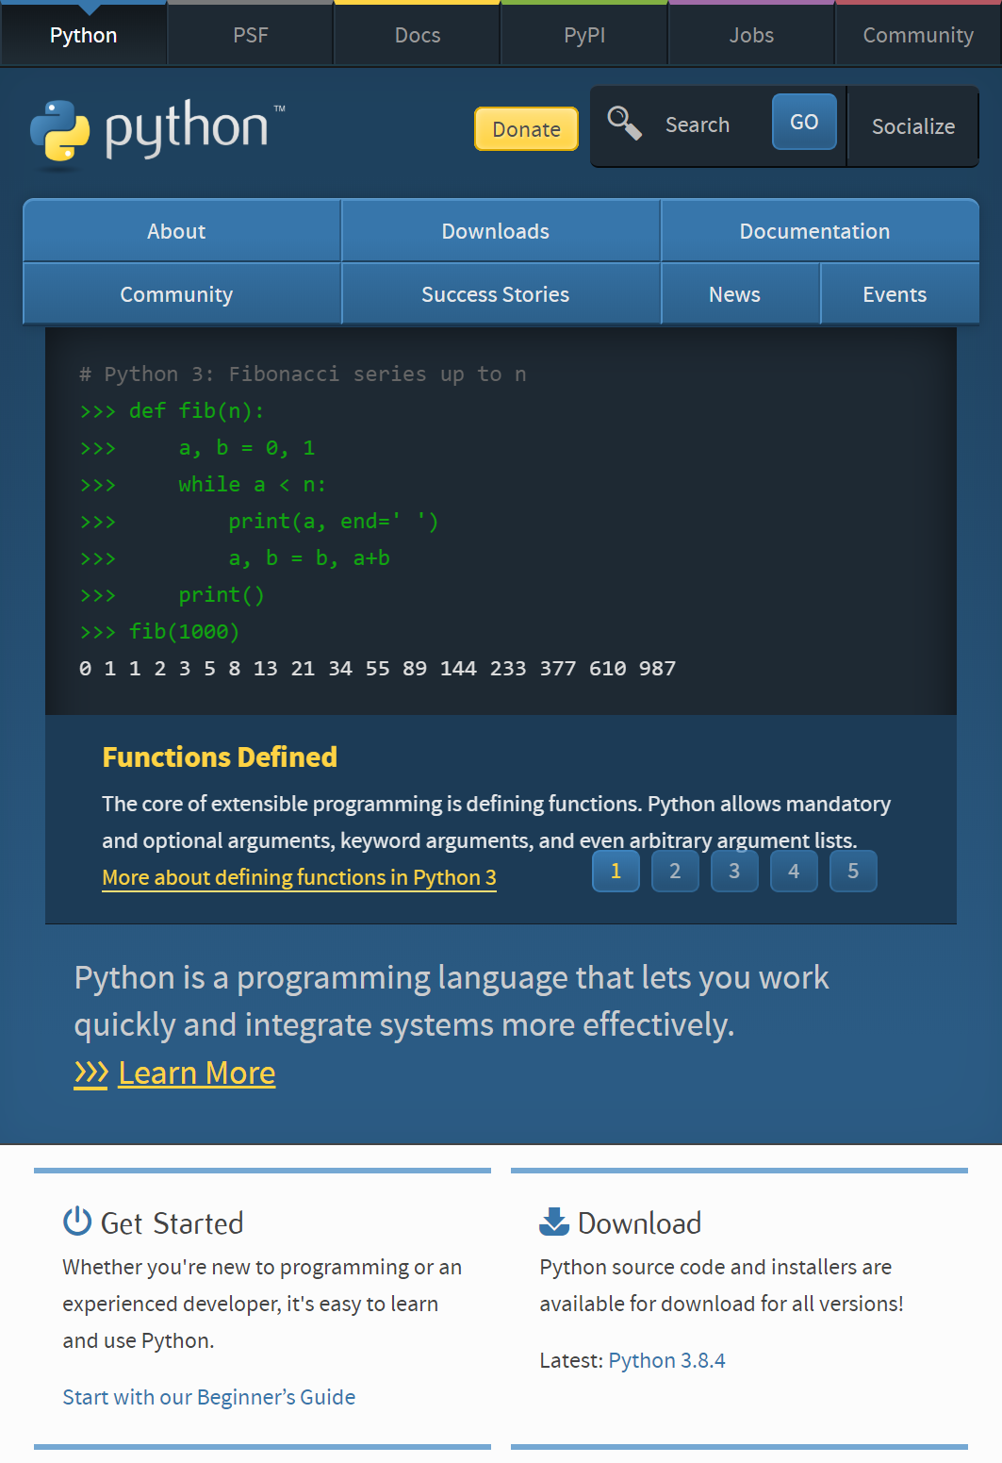Screen dimensions: 1002x1463
Task: Select slide 3 in code carousel
Action: pyautogui.click(x=734, y=871)
